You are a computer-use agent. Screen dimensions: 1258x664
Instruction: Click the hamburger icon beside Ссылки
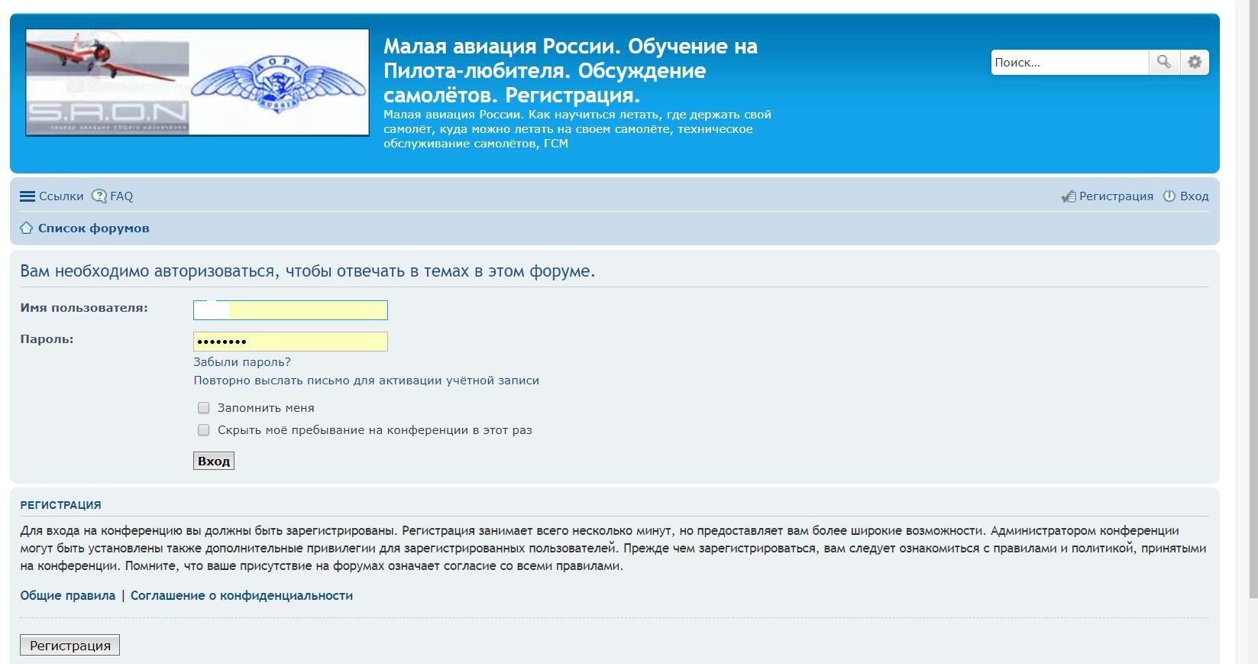27,196
